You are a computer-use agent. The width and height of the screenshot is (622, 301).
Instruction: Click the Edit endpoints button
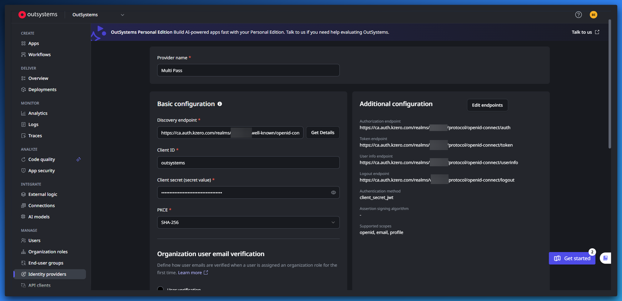[487, 105]
